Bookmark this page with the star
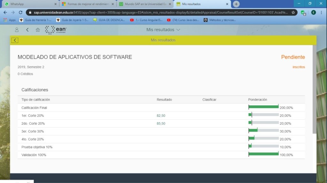327x183 pixels. pos(293,12)
